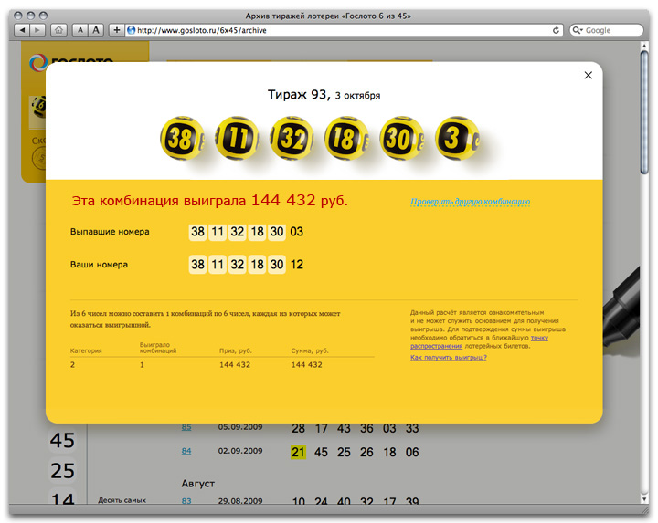
Task: Click large number 25 in left sidebar
Action: pyautogui.click(x=62, y=471)
